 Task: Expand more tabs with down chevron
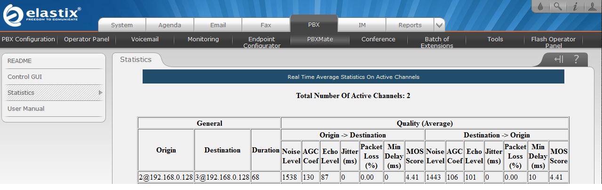(x=439, y=25)
